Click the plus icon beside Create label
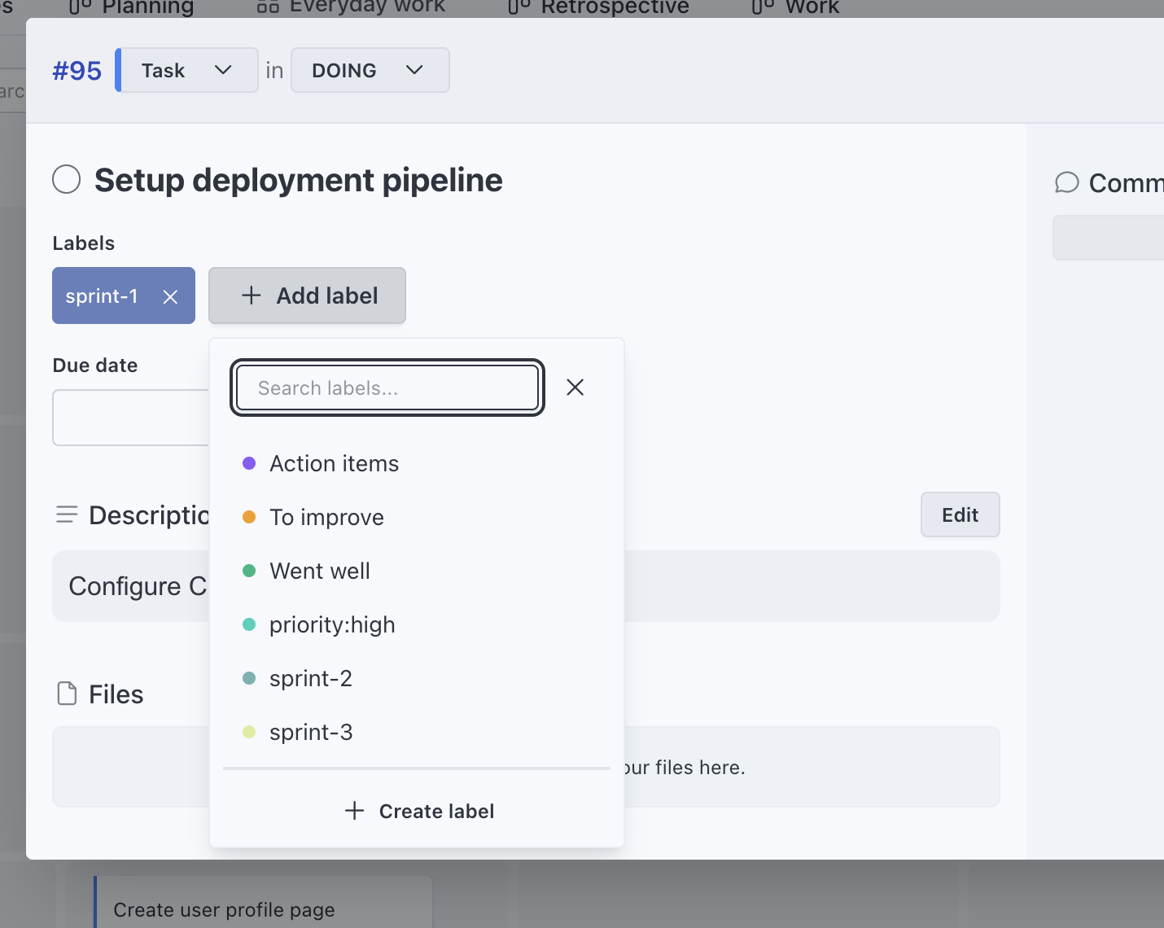Viewport: 1164px width, 928px height. pos(354,811)
